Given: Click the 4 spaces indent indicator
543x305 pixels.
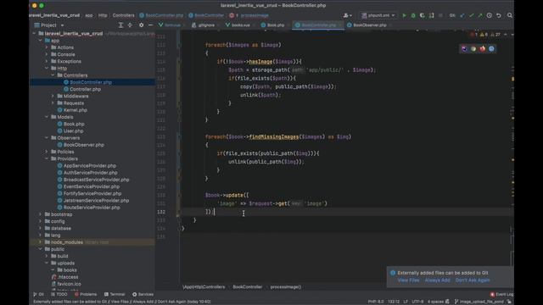Looking at the screenshot, I should point(436,302).
